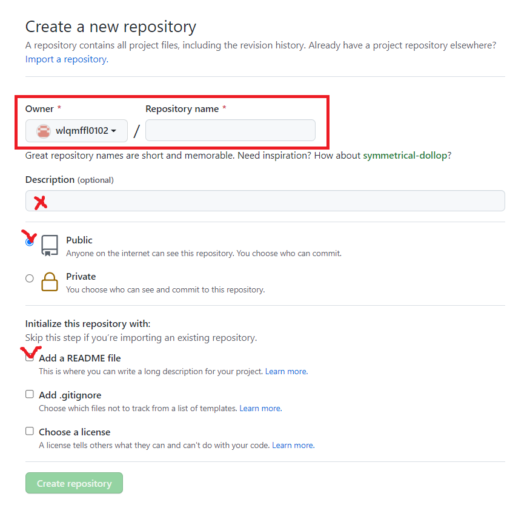The width and height of the screenshot is (530, 508).
Task: Enable the Add a README file checkbox
Action: pyautogui.click(x=30, y=358)
